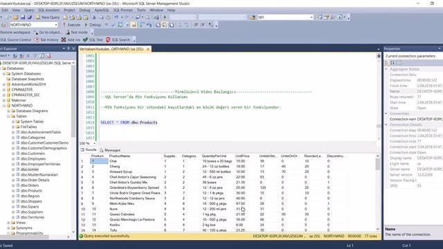Click the Object Explorer vertical scrollbar
The image size is (443, 249).
coord(73,147)
